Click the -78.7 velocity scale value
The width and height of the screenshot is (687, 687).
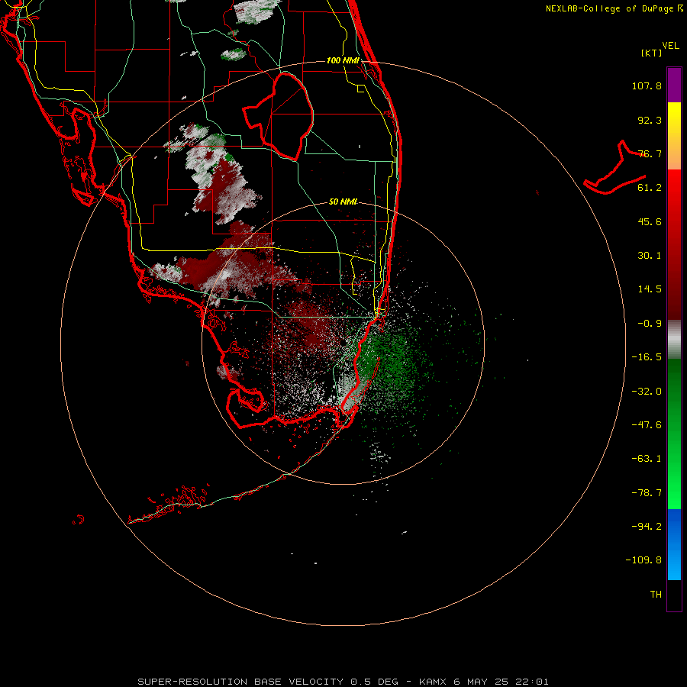point(647,493)
